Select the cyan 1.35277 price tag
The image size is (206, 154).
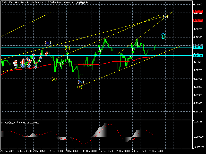pos(199,47)
